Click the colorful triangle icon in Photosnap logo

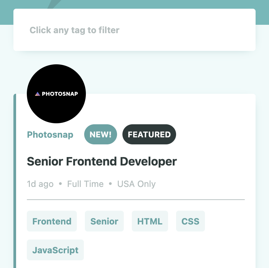point(38,94)
